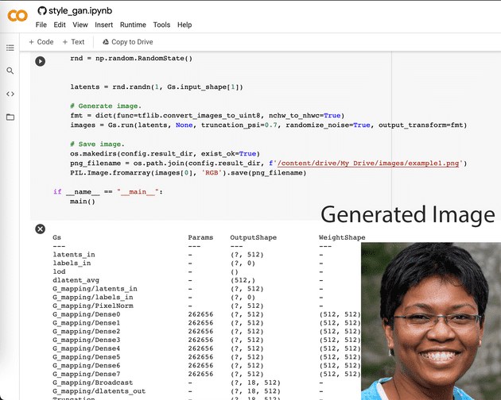Click Copy to Drive button
Screen dimensions: 501x400
(127, 42)
